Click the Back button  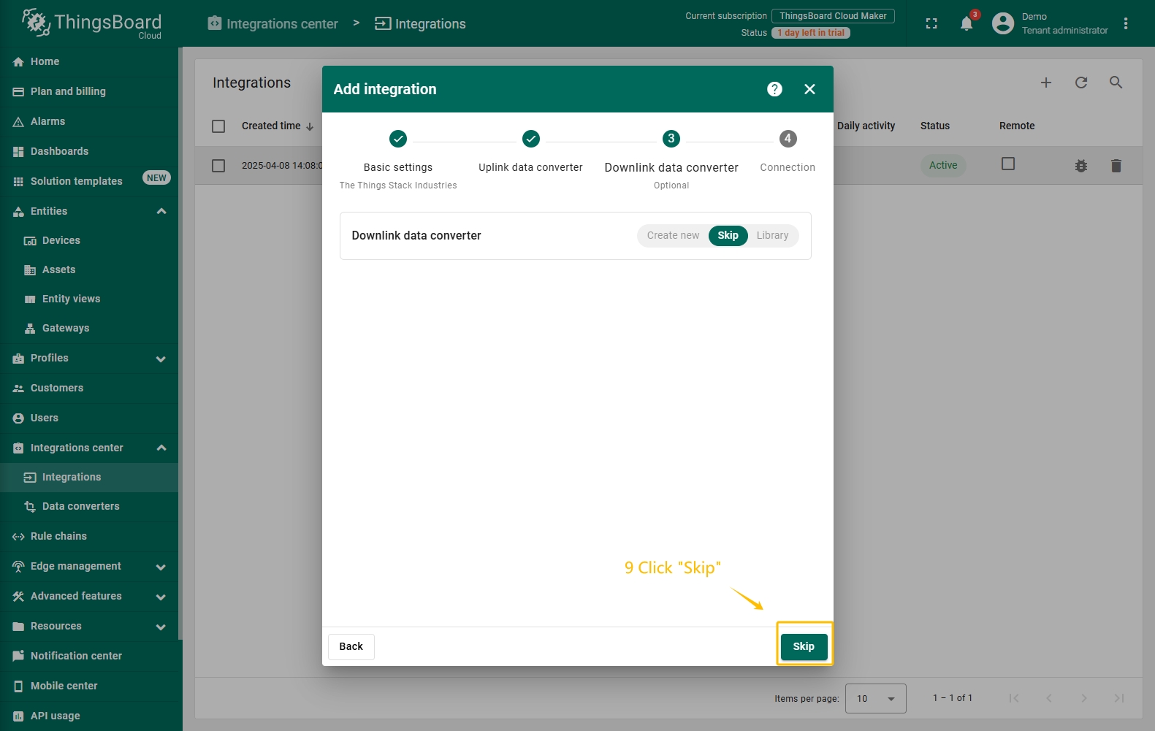click(x=351, y=646)
